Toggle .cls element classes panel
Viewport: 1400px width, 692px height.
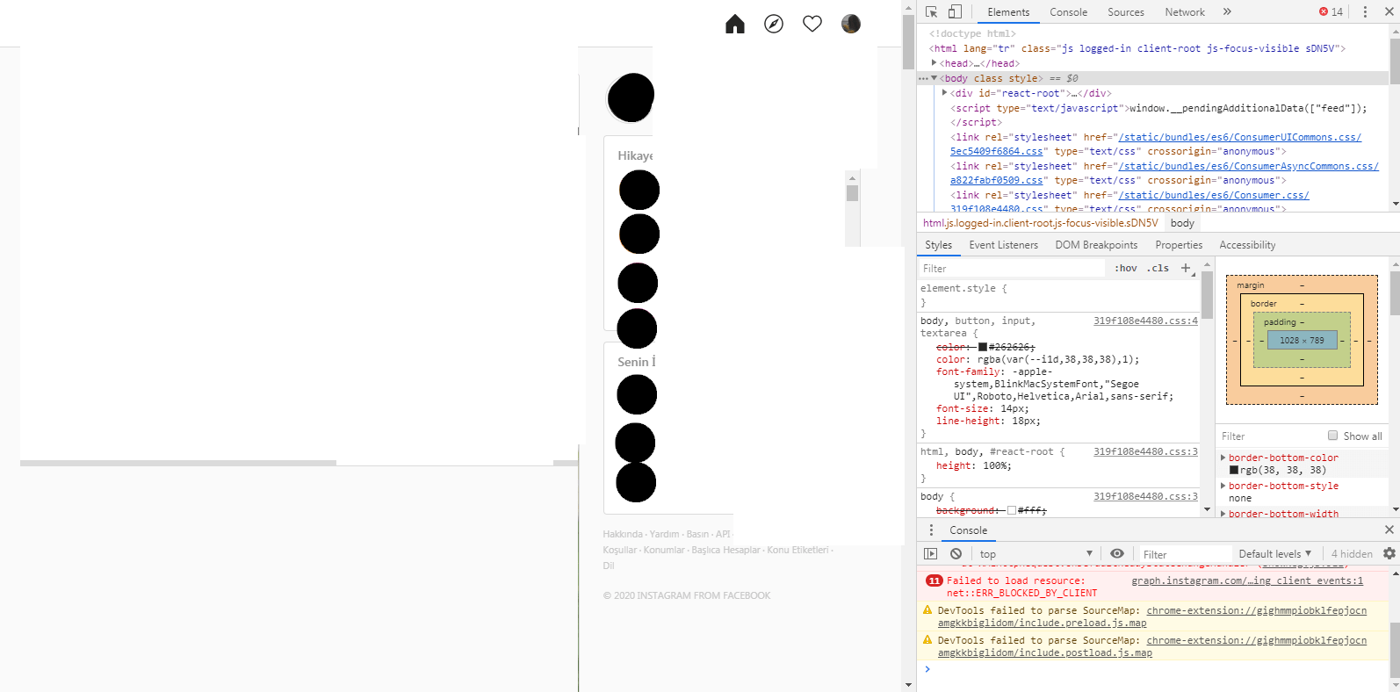point(1158,269)
